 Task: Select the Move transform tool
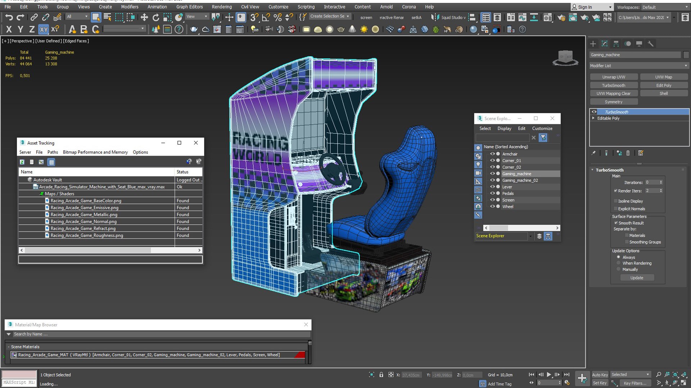click(144, 17)
